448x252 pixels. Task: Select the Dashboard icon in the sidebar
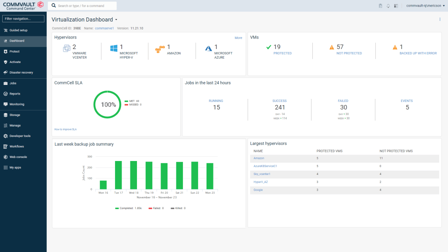point(5,41)
